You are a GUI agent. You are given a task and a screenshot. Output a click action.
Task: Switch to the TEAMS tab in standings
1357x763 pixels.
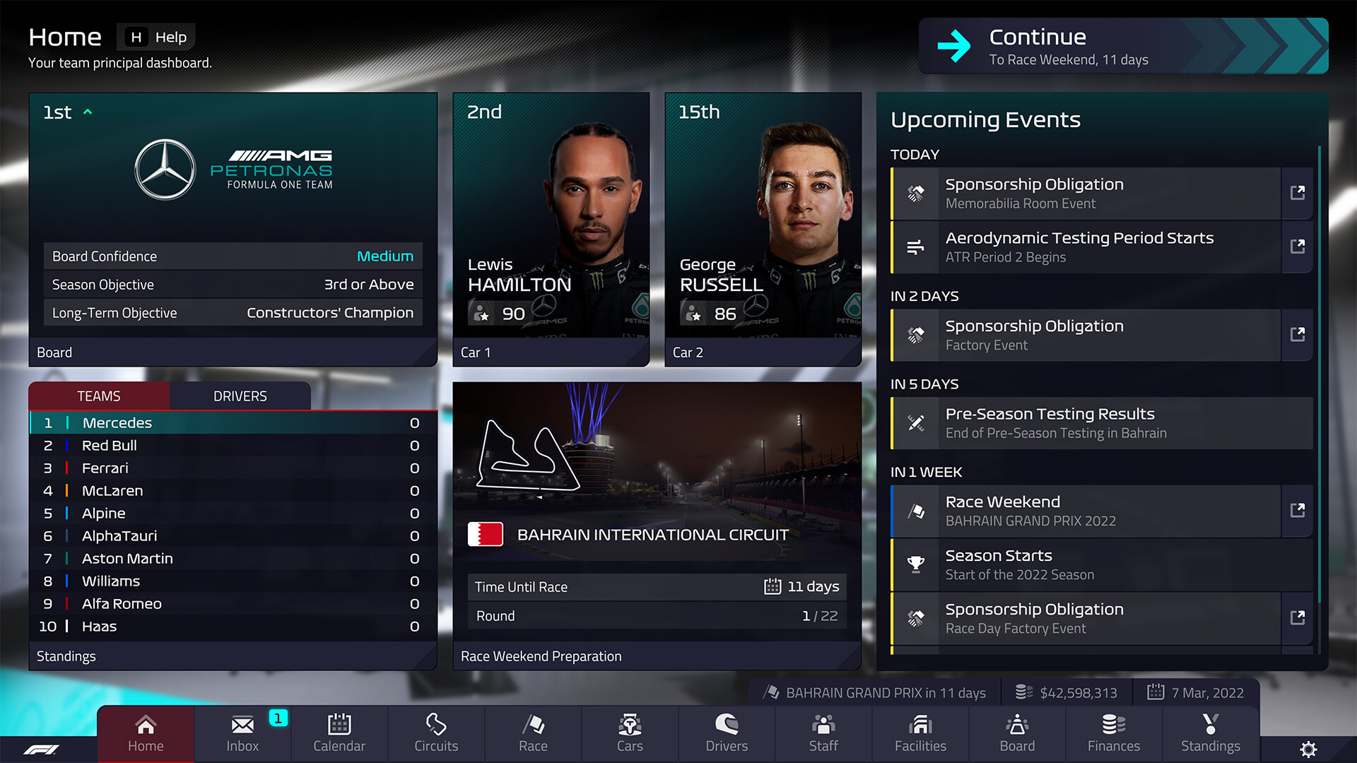(x=99, y=396)
